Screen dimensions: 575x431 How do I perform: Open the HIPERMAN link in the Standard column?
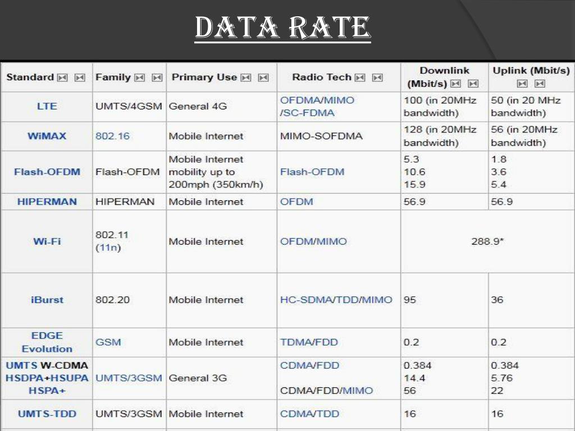click(47, 201)
